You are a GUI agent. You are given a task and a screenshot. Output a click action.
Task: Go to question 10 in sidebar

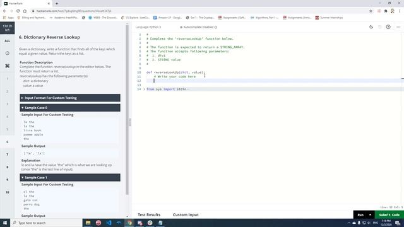7,192
